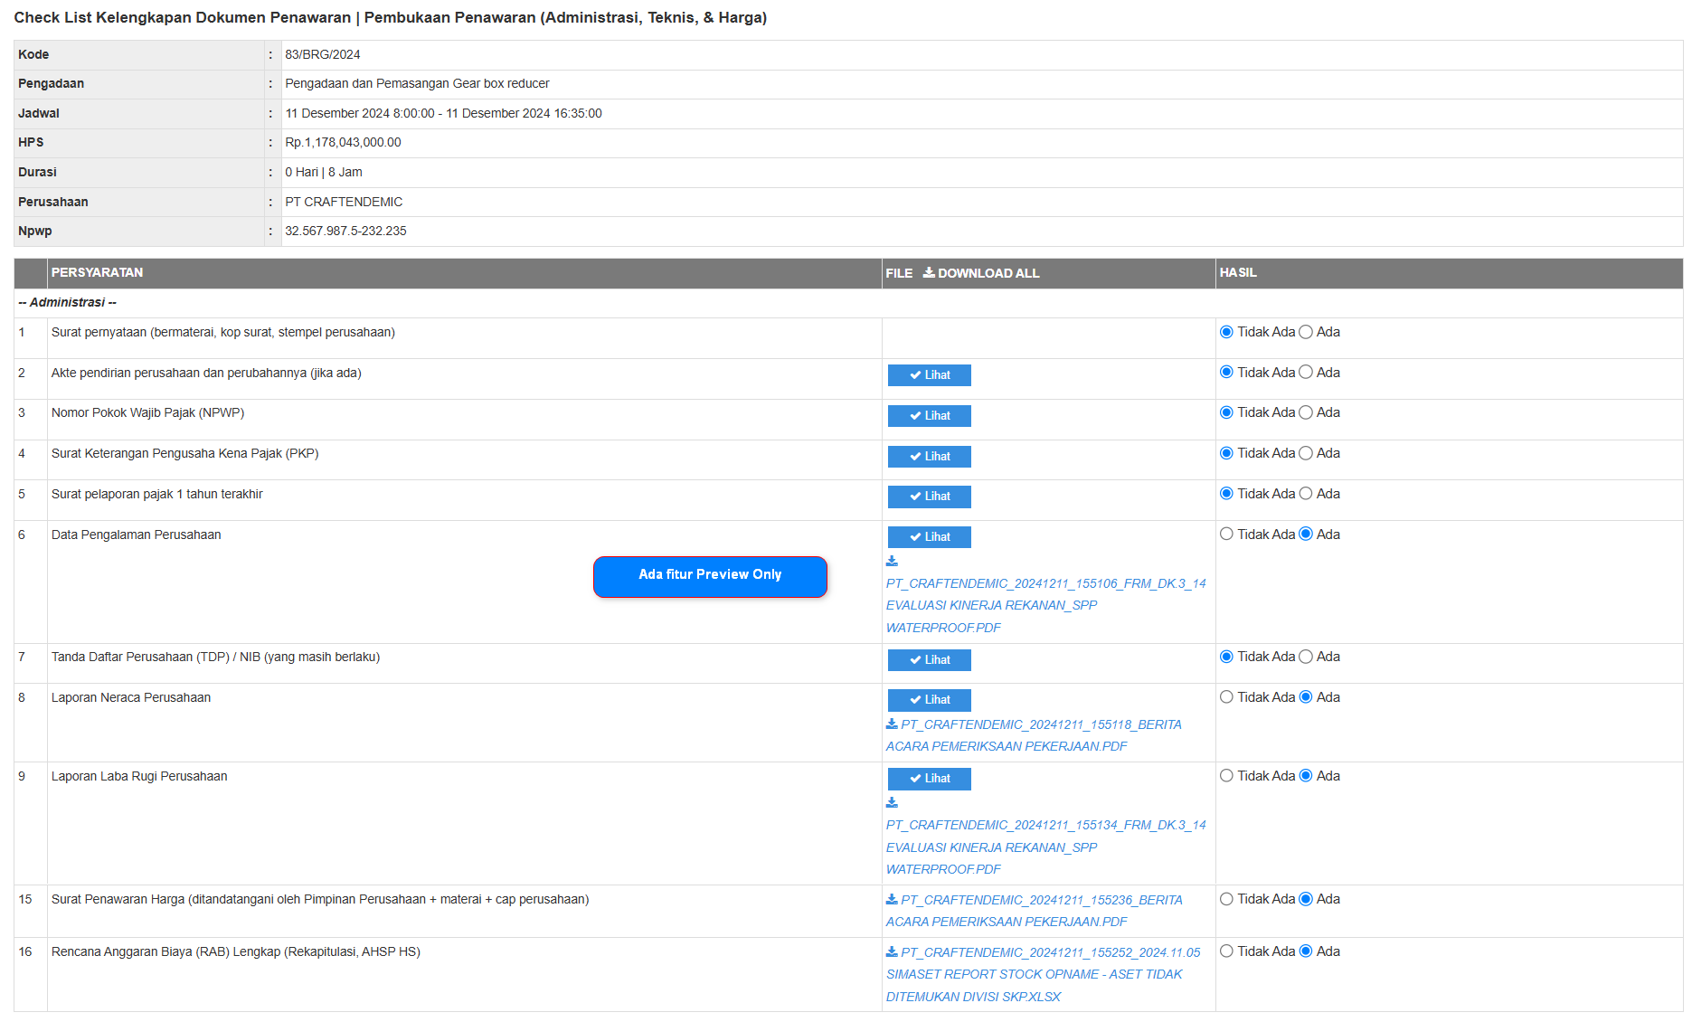View Surat Keterangan PKP with Lihat button
The image size is (1692, 1022).
[929, 457]
